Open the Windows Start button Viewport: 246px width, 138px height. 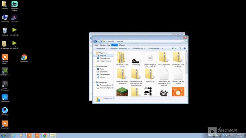[3, 135]
